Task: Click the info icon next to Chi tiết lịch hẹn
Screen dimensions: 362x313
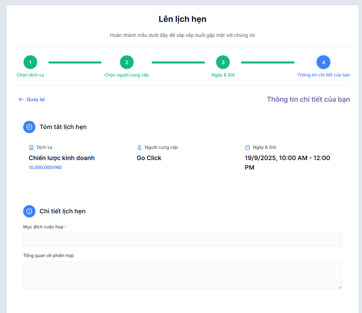Action: (29, 211)
